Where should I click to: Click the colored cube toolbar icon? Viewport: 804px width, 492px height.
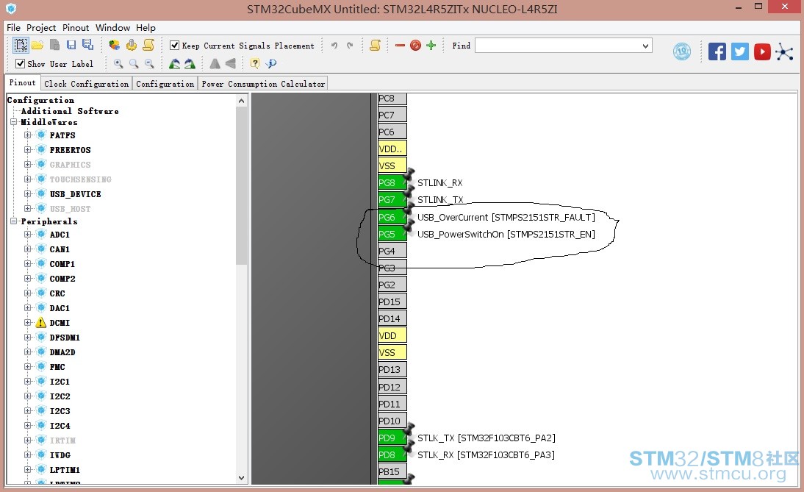click(115, 45)
